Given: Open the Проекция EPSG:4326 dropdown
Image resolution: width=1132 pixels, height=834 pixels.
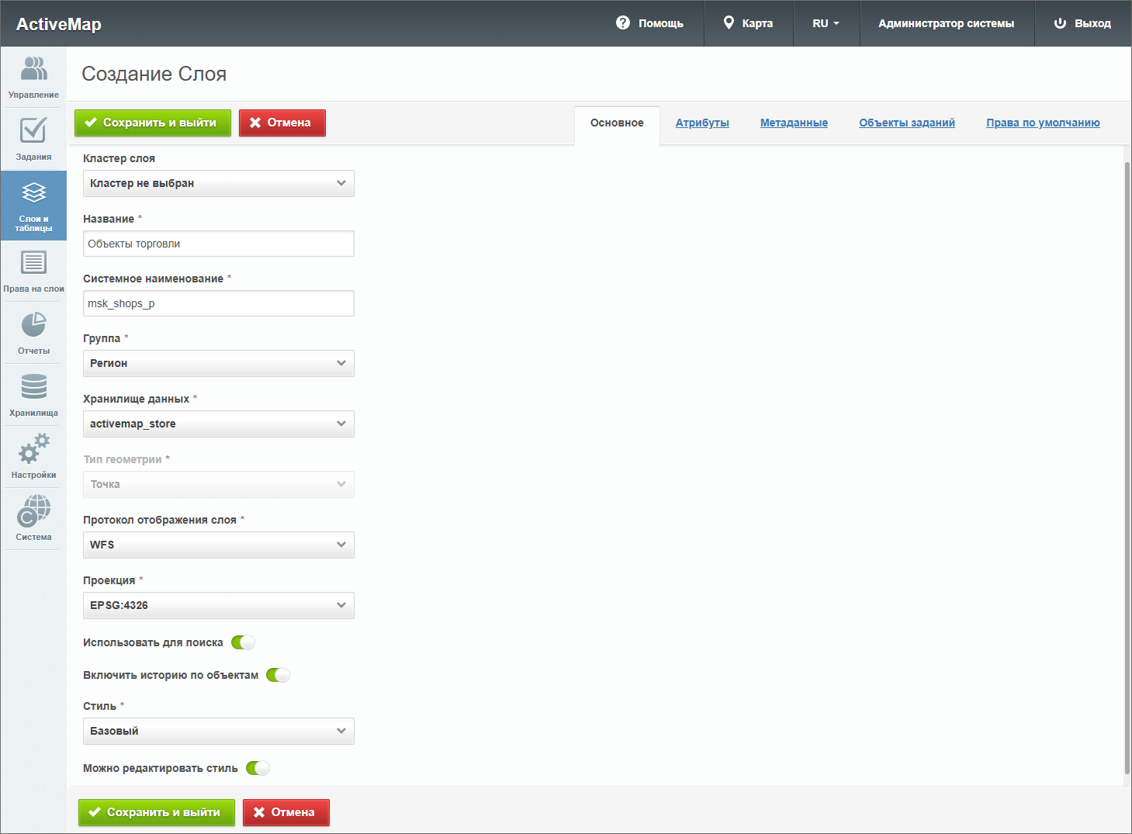Looking at the screenshot, I should click(x=218, y=605).
